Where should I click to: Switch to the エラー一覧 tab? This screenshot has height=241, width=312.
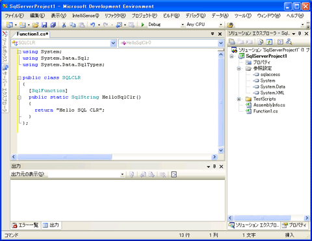(25, 225)
